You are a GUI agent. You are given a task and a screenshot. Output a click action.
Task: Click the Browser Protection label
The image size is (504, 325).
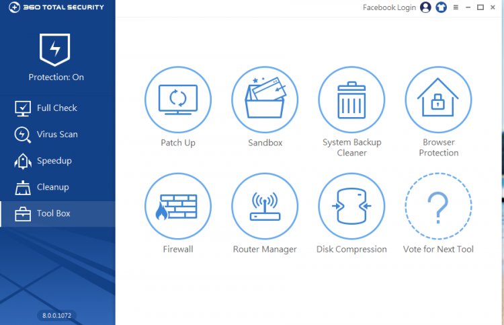click(439, 147)
